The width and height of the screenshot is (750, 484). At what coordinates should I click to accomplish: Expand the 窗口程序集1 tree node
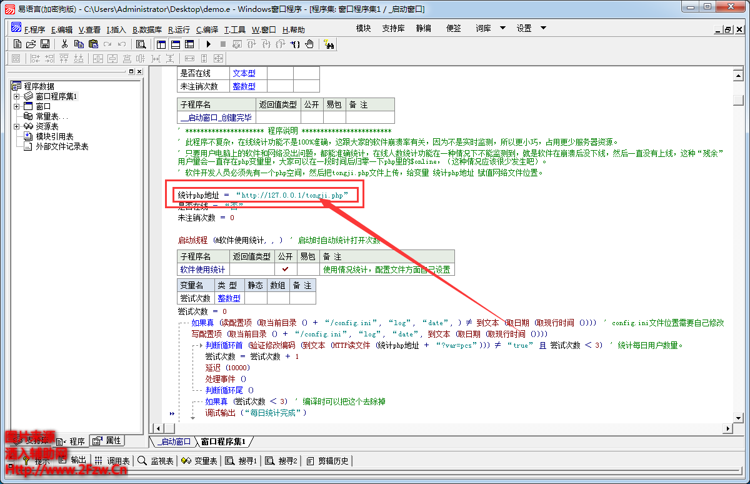(x=16, y=96)
